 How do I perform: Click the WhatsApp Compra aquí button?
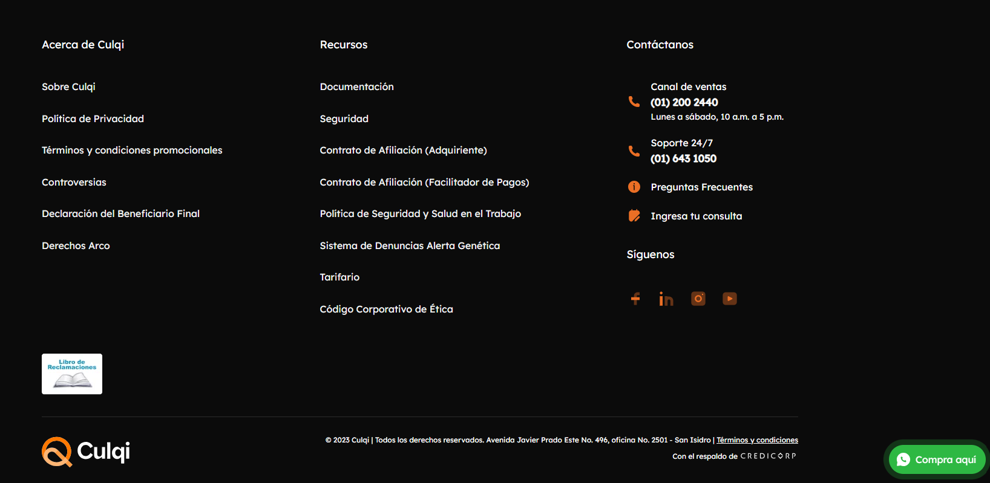point(937,459)
